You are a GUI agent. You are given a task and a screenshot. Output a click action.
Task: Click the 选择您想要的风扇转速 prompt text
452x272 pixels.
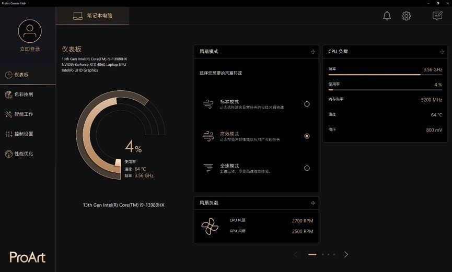221,73
